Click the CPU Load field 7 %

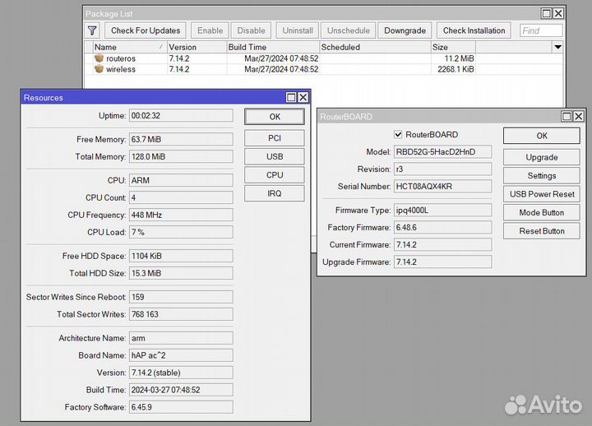(181, 232)
